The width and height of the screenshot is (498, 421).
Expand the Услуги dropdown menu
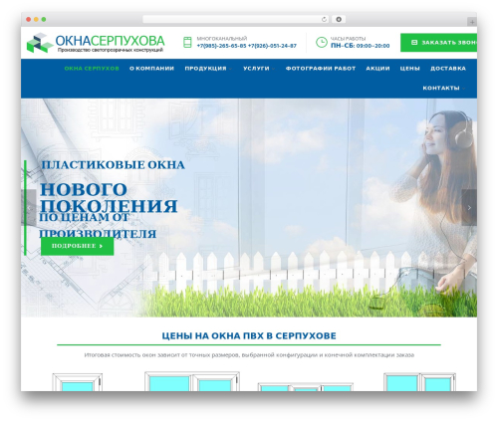point(259,69)
